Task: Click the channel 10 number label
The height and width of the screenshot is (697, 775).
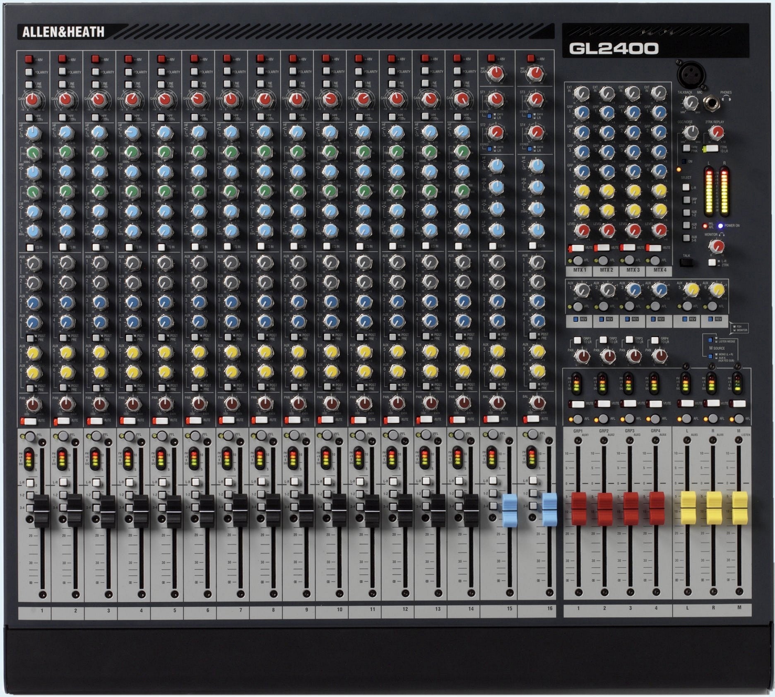Action: pos(339,609)
